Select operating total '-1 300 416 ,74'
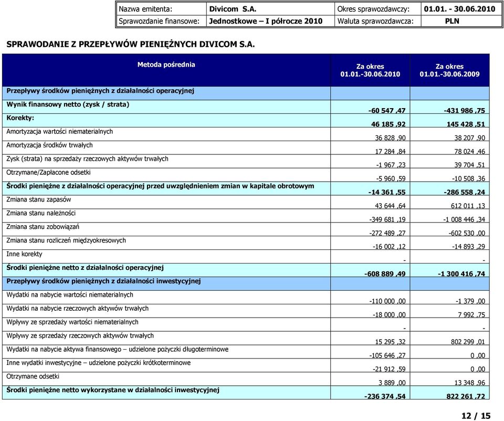Image resolution: width=504 pixels, height=421 pixels. (x=461, y=274)
